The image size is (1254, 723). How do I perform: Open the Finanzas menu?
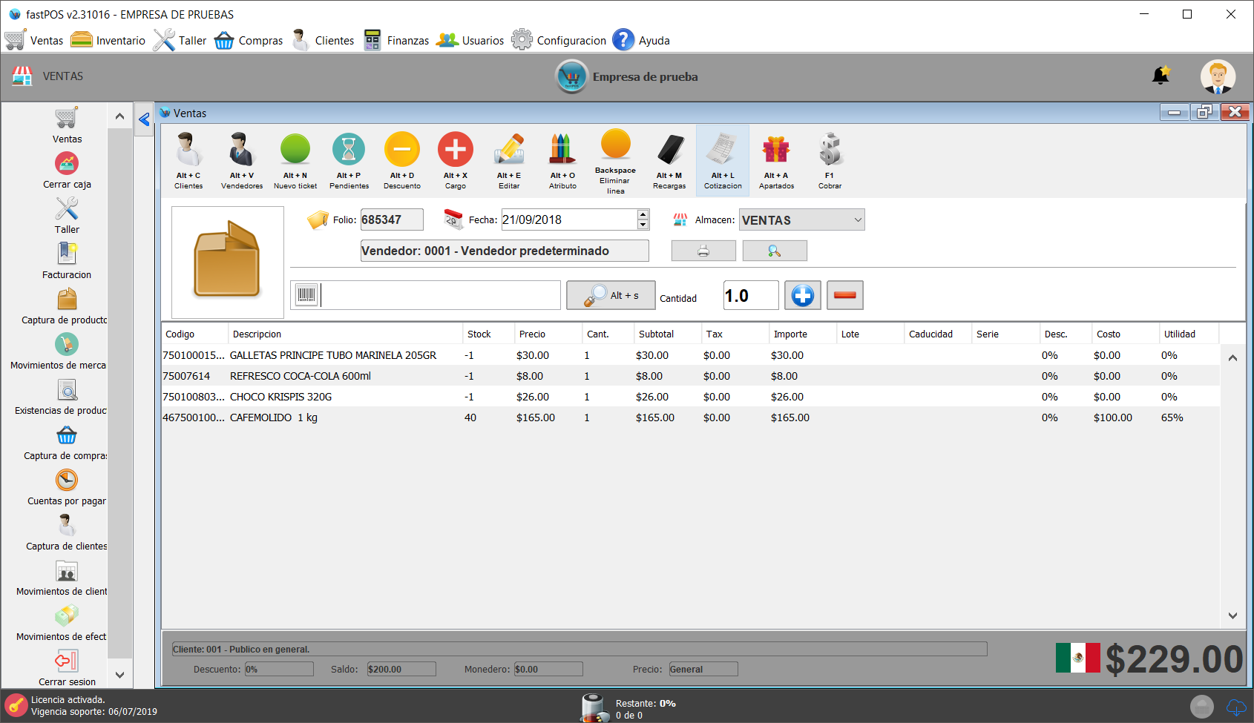(x=397, y=40)
